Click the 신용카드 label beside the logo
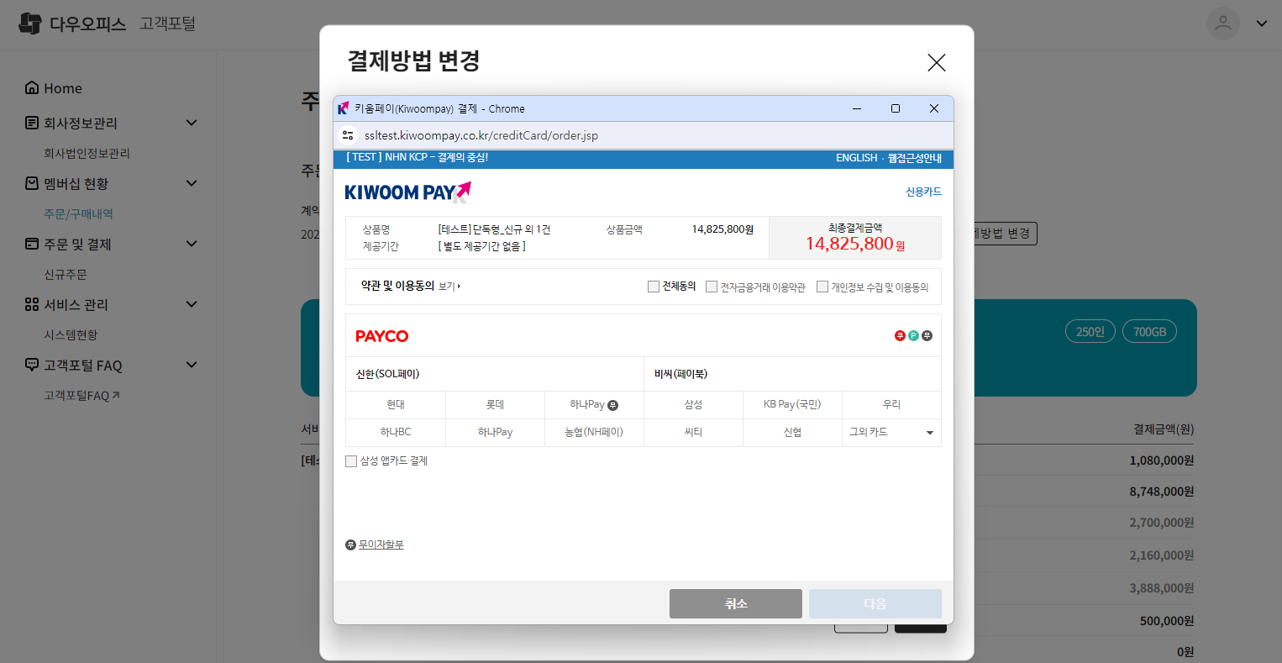This screenshot has width=1282, height=663. point(923,192)
